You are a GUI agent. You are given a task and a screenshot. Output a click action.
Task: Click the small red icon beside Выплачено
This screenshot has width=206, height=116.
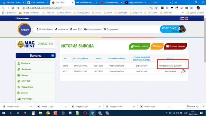pyautogui.click(x=182, y=72)
